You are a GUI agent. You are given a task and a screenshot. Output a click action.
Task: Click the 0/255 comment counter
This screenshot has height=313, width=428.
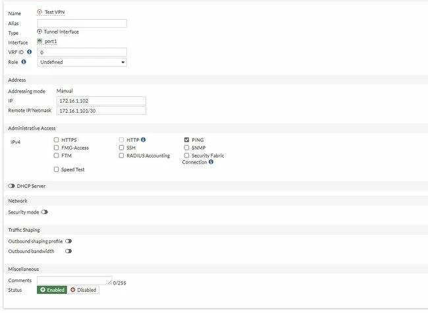(120, 283)
